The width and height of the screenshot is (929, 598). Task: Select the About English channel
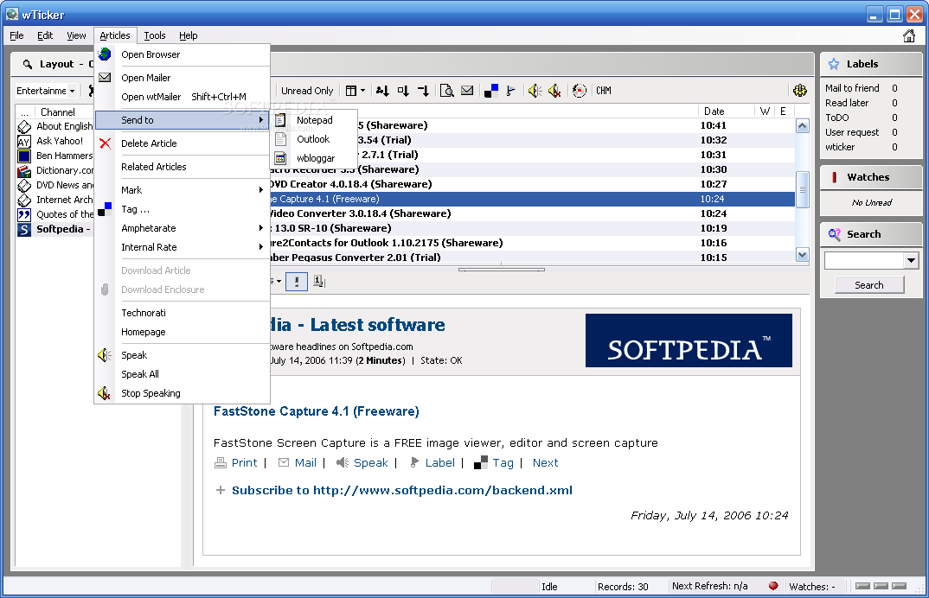click(x=54, y=126)
